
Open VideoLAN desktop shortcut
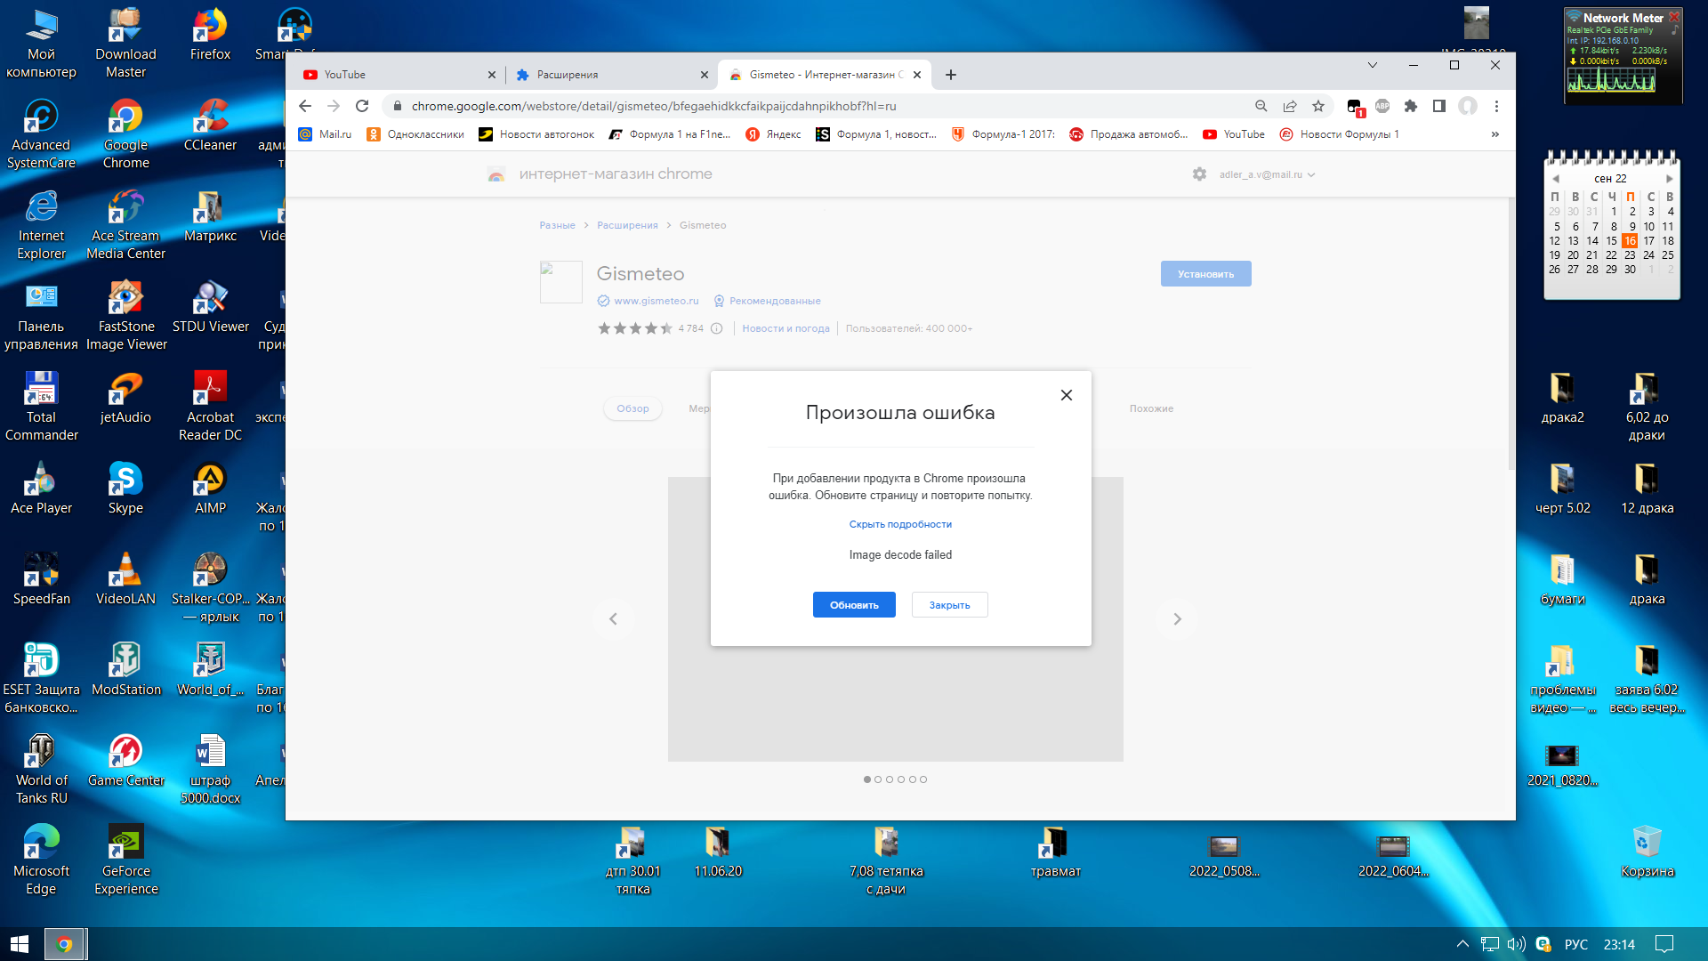point(125,578)
